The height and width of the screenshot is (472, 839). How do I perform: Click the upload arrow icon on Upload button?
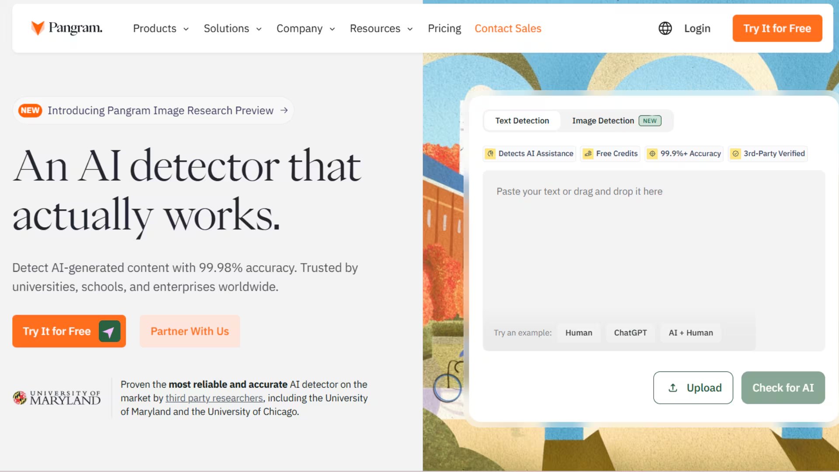[x=673, y=388]
